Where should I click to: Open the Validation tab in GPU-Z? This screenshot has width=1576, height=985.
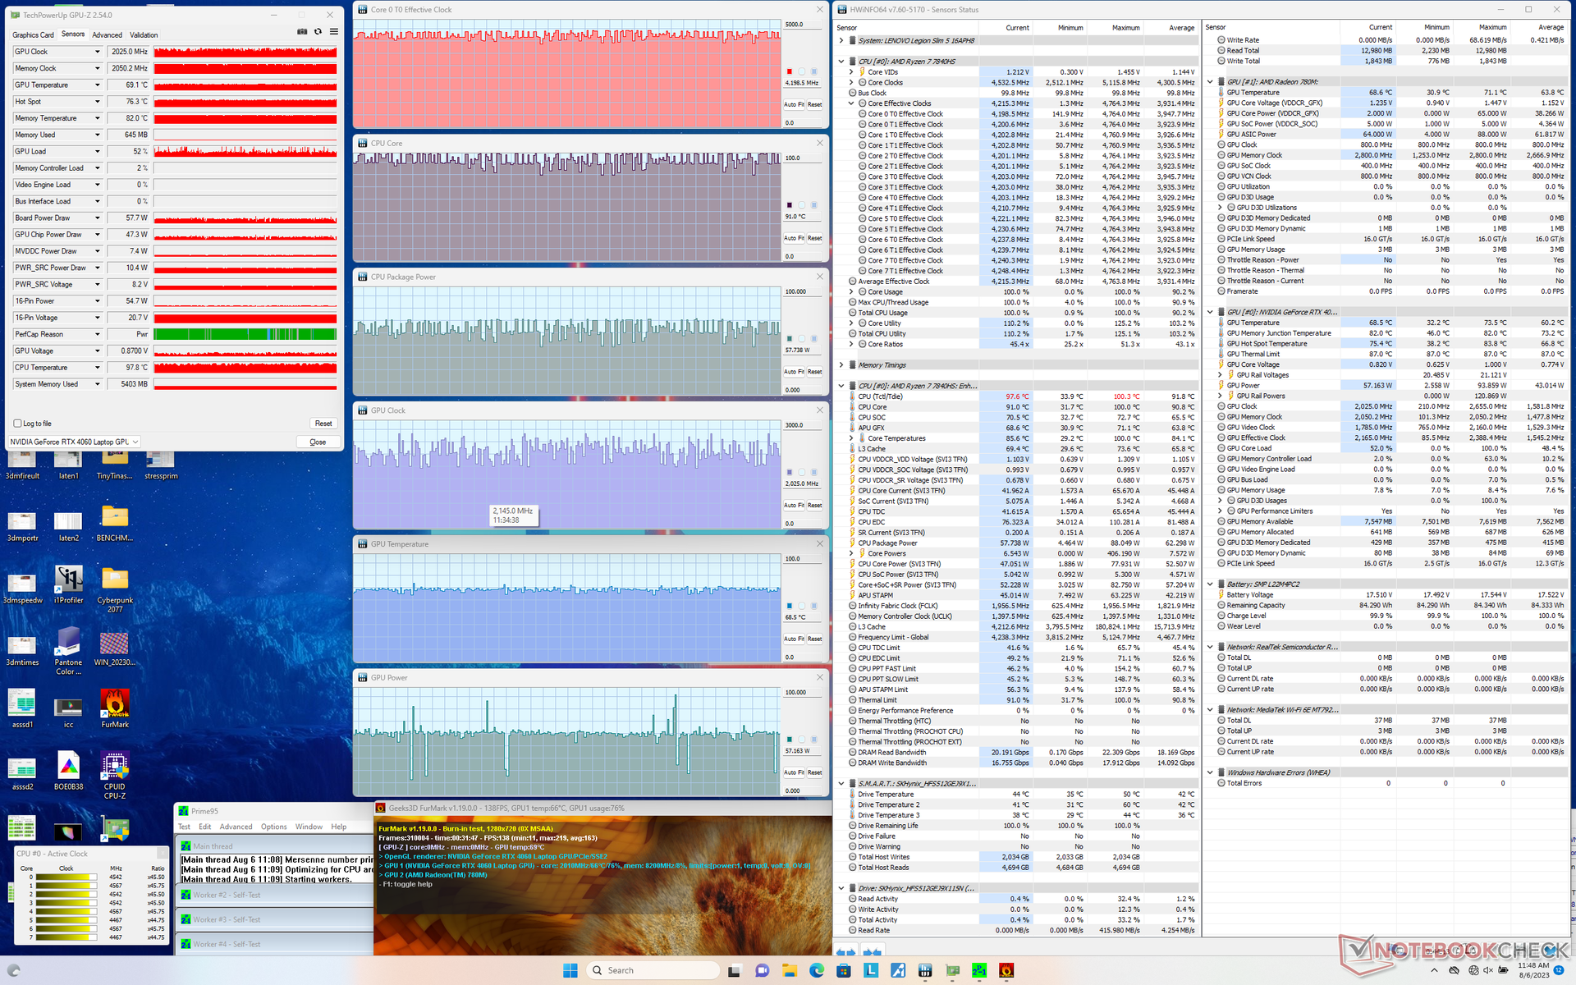point(144,34)
